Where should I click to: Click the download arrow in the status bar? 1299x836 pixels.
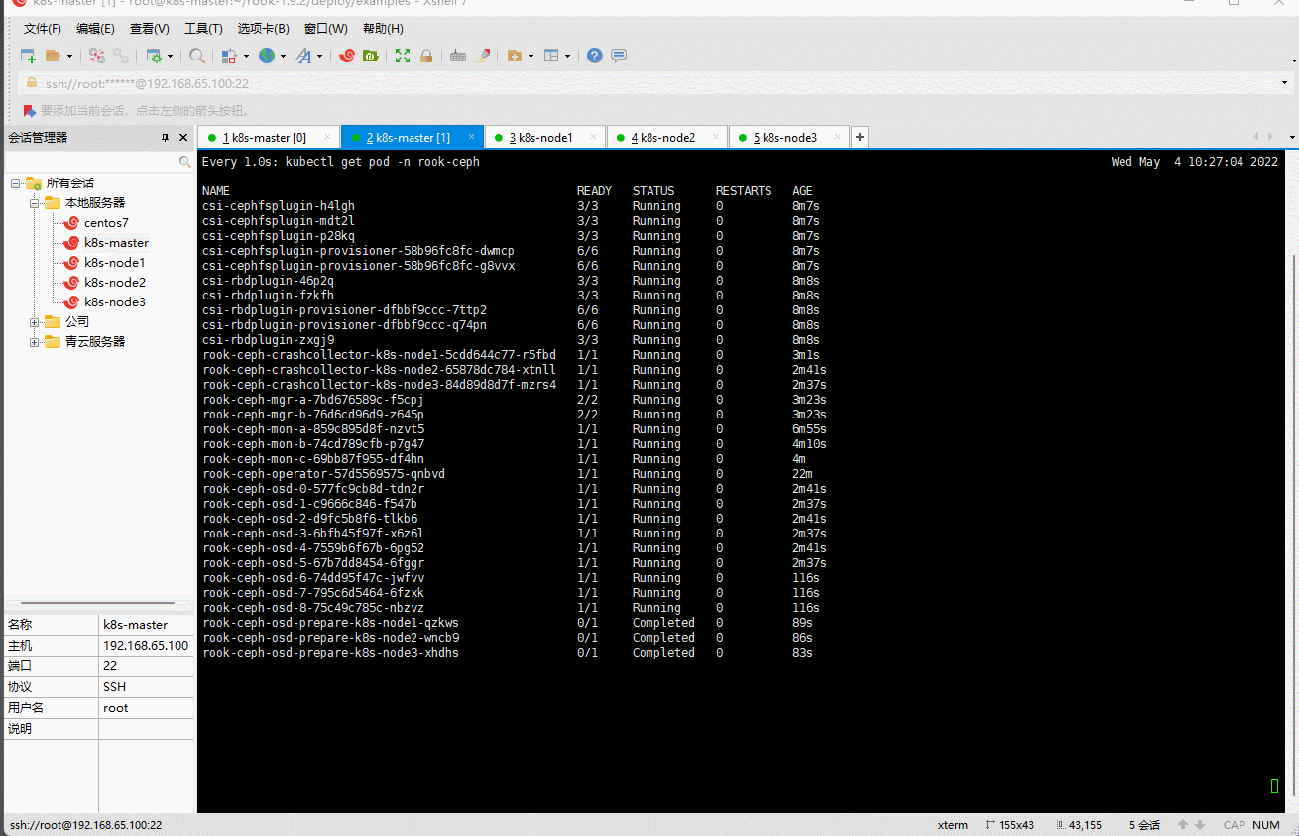pyautogui.click(x=1200, y=825)
